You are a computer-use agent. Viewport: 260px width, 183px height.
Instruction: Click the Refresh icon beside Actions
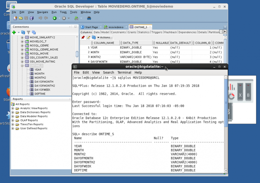point(94,38)
